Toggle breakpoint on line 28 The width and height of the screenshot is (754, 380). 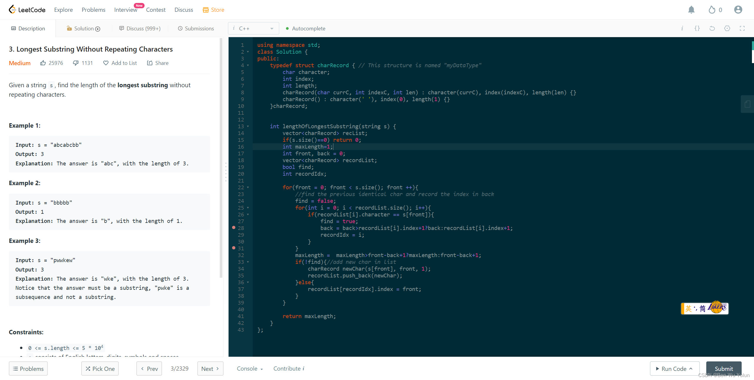click(234, 228)
